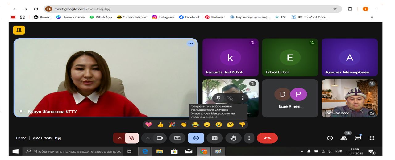Toggle the muted microphone button
The height and width of the screenshot is (160, 395).
tap(132, 138)
